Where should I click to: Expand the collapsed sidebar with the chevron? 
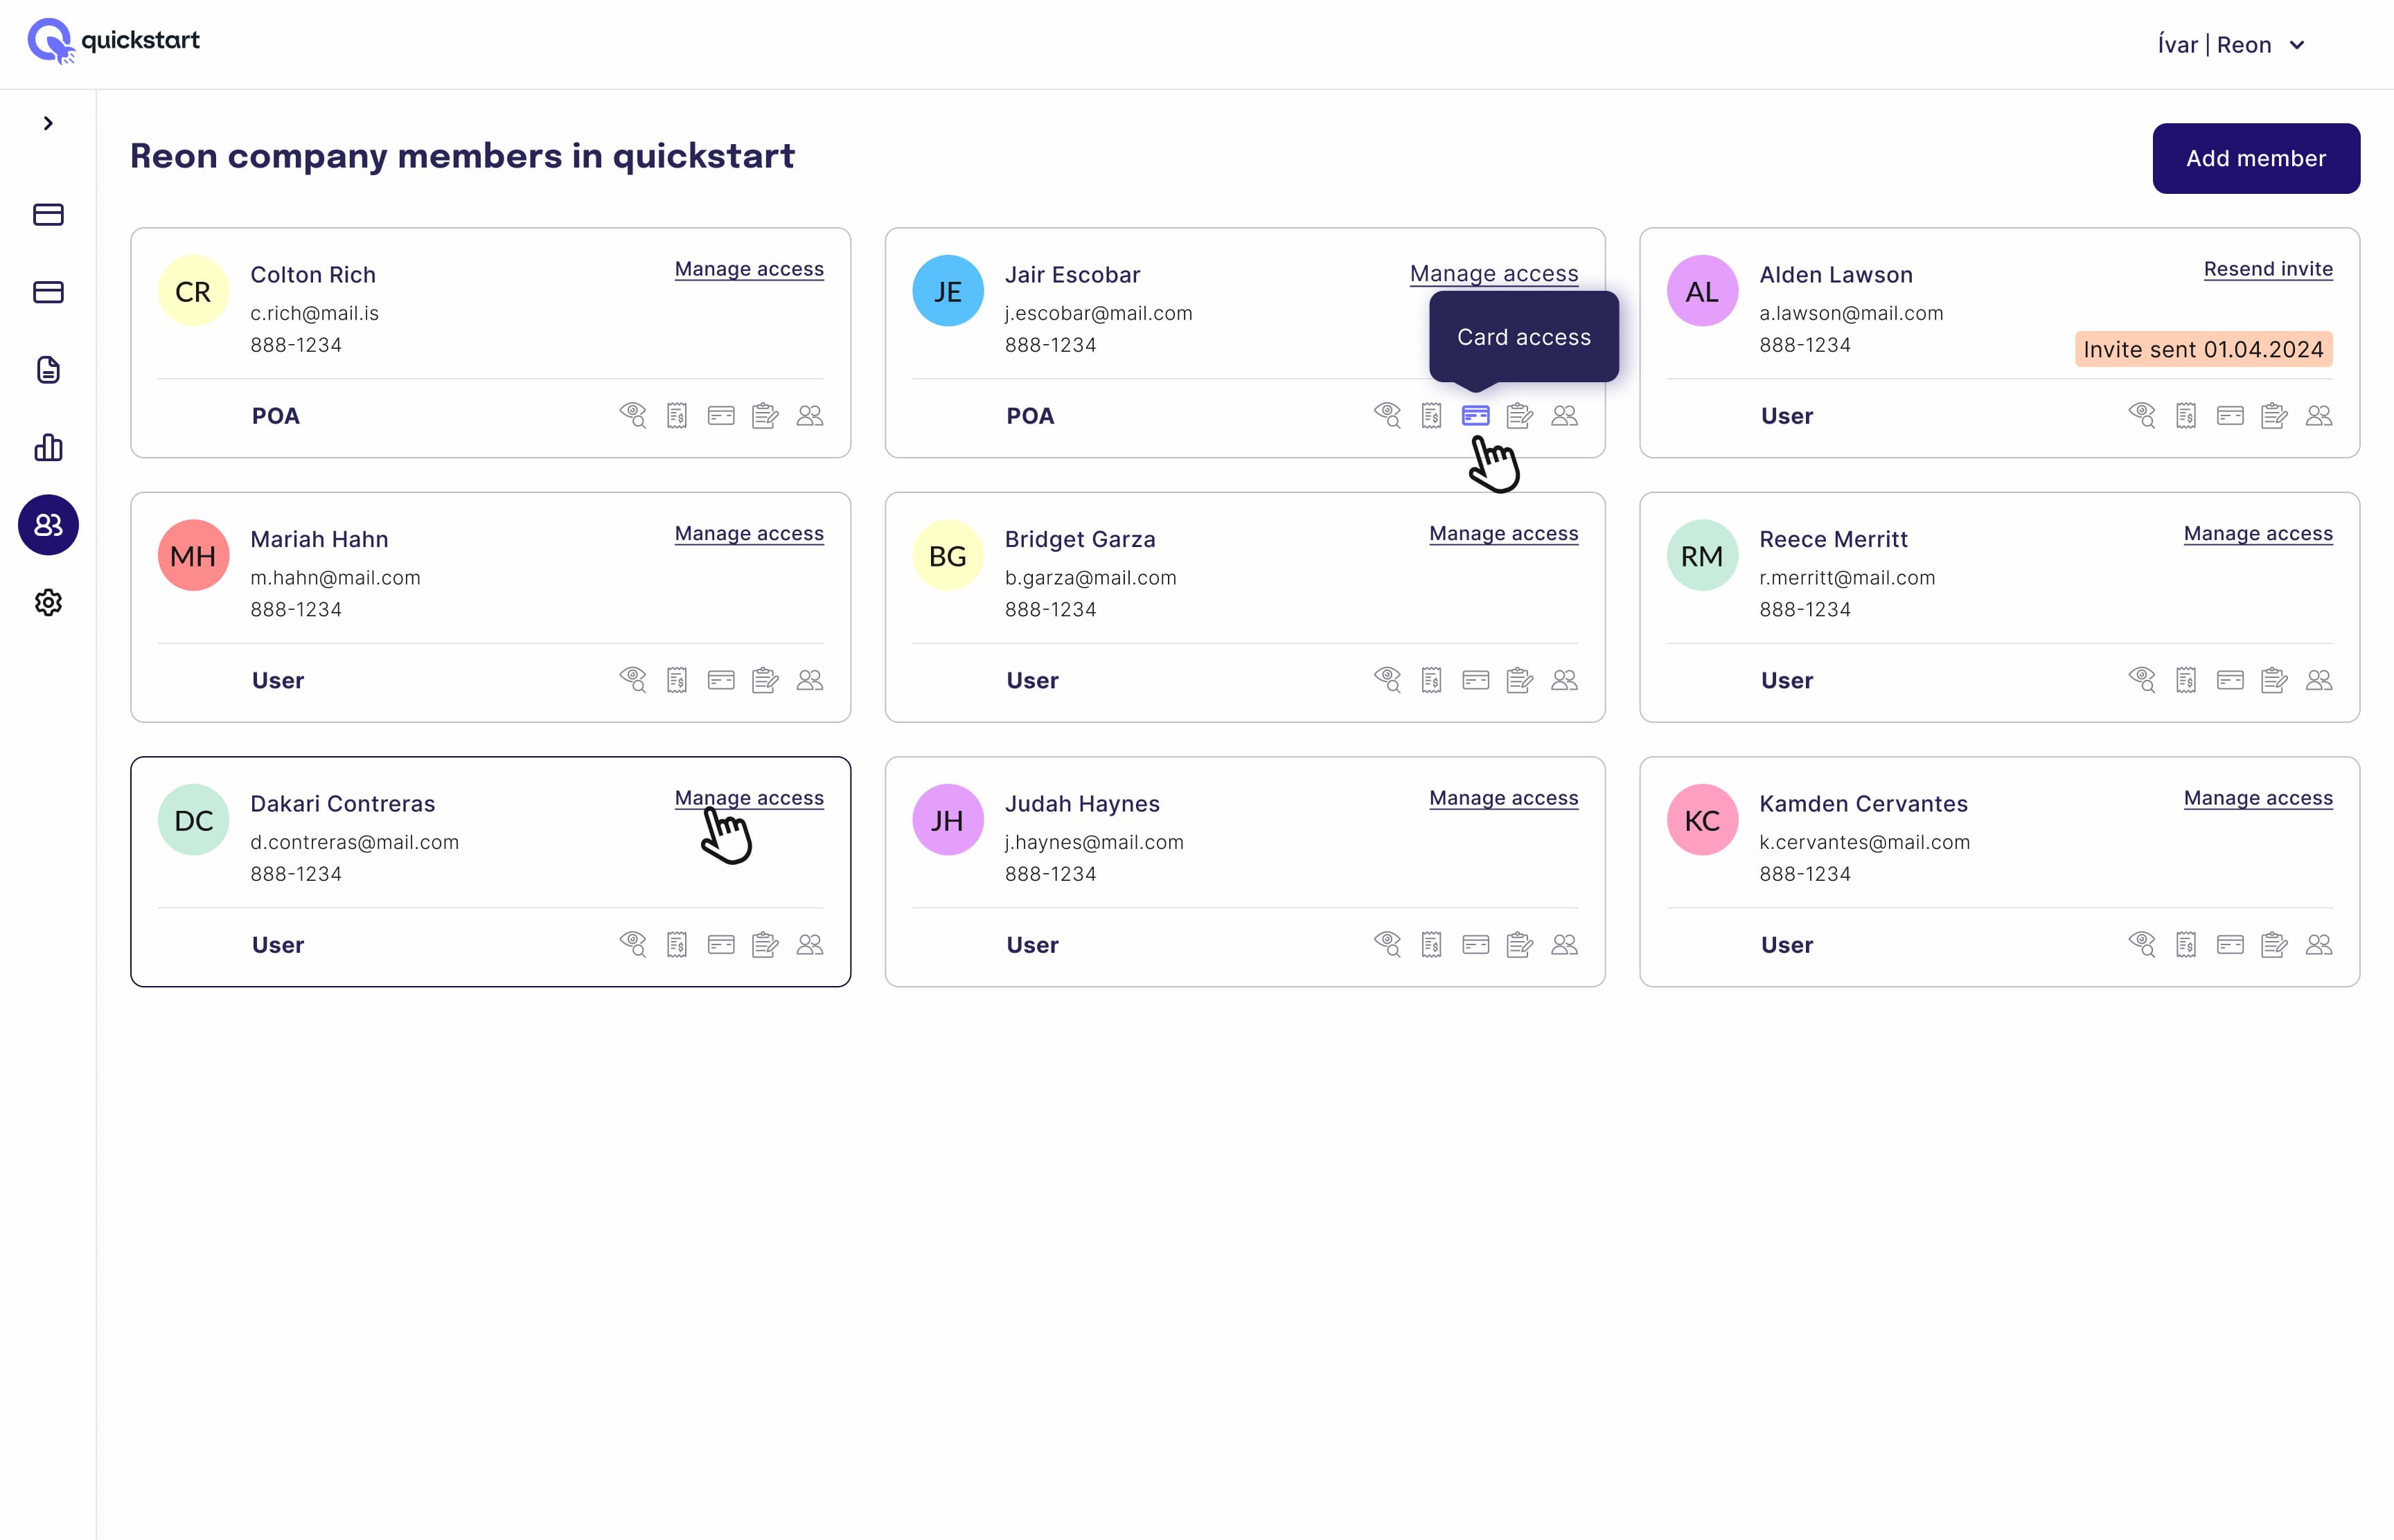pos(47,122)
